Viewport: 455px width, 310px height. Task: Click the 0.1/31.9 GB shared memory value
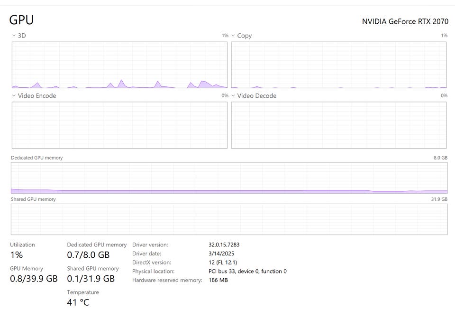(x=91, y=279)
